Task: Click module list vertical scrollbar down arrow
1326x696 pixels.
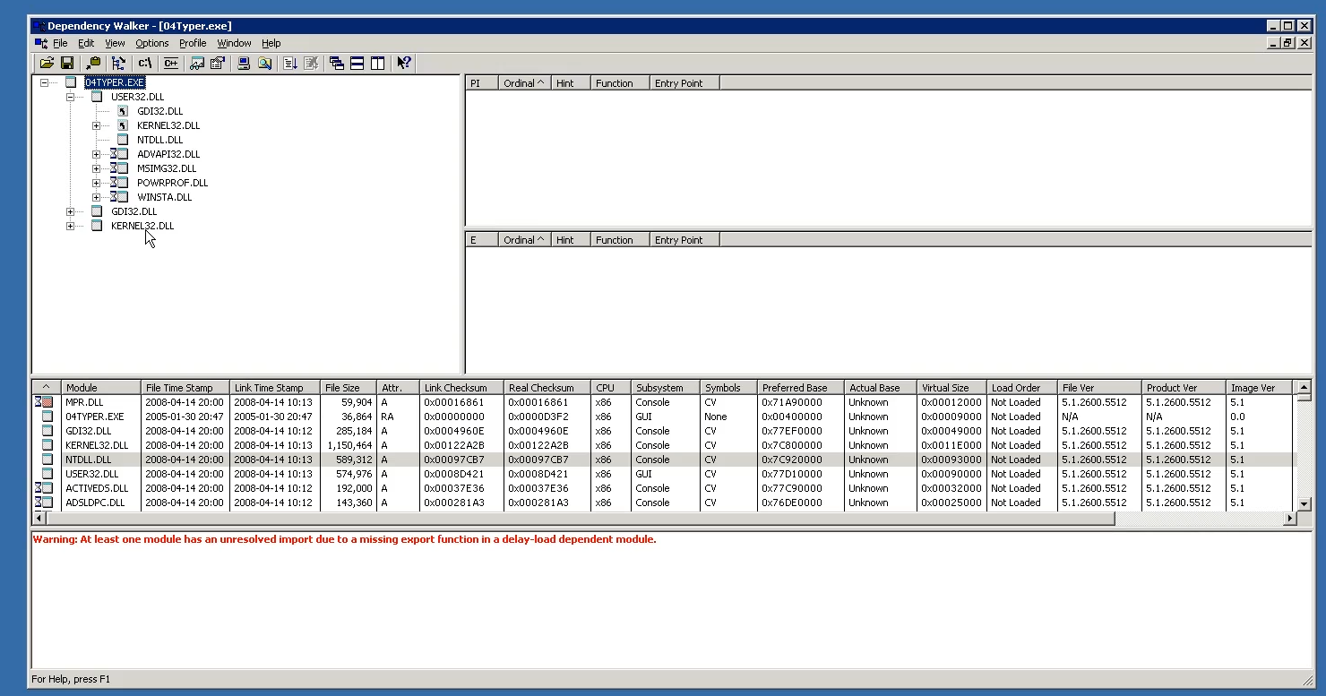Action: [x=1304, y=503]
